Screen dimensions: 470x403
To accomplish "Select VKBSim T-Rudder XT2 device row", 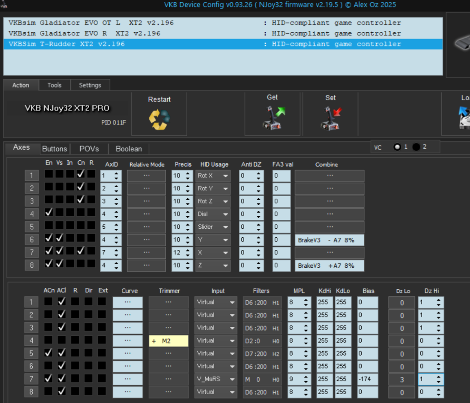I will 223,44.
